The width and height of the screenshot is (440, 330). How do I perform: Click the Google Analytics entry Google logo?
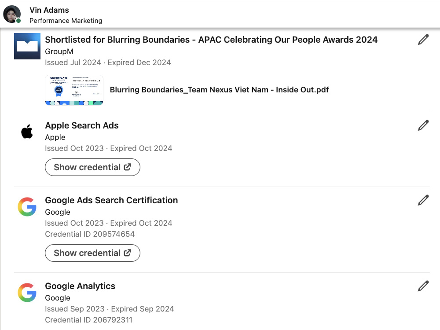pos(27,293)
